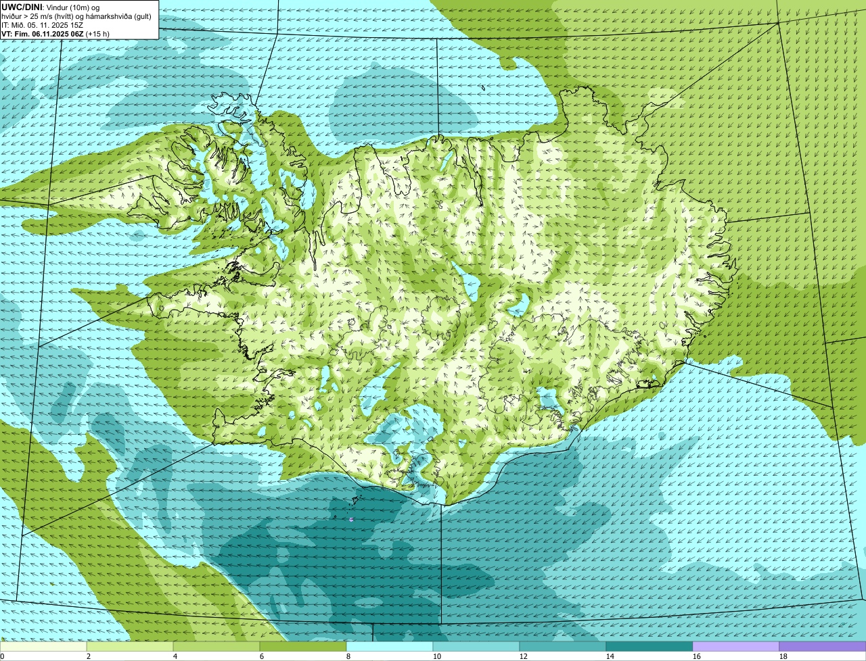Select the 'hviður > 25 m/s' description line
Viewport: 866px width, 661px height.
tap(76, 16)
